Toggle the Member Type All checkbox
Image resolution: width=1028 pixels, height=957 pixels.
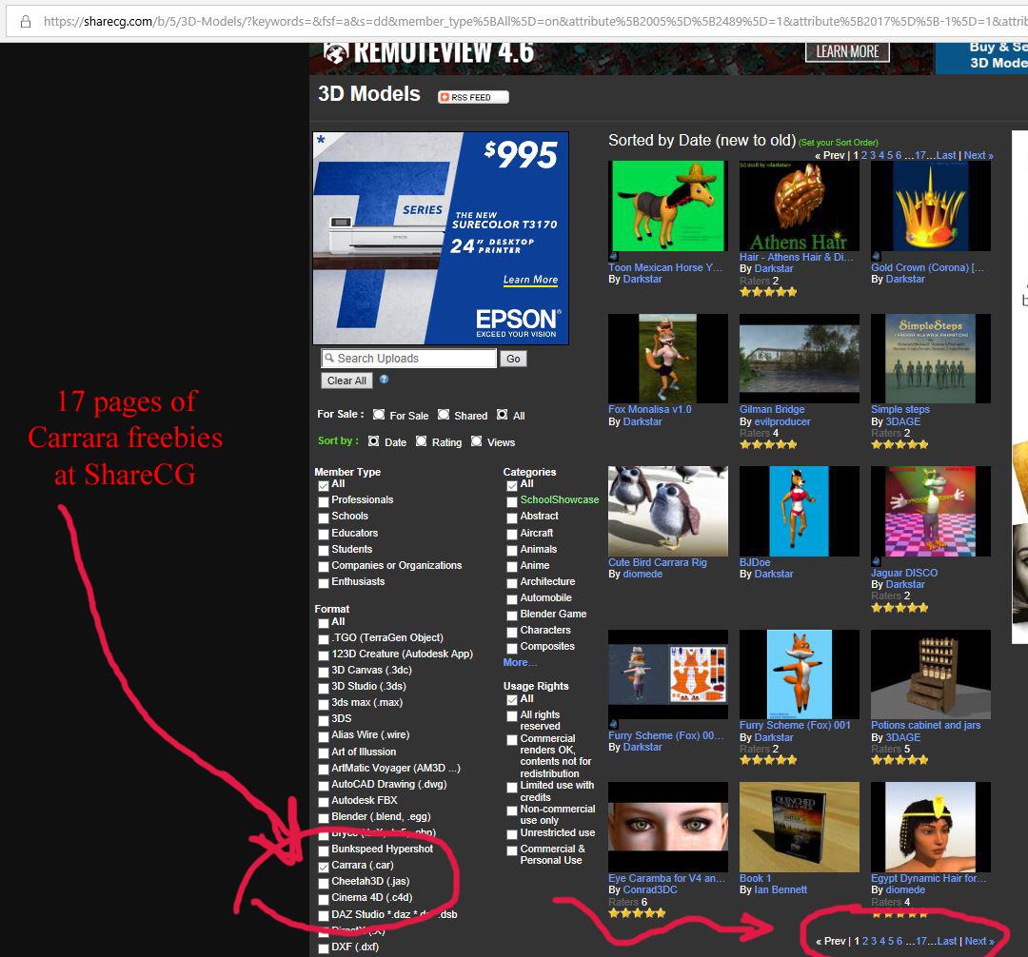coord(324,485)
